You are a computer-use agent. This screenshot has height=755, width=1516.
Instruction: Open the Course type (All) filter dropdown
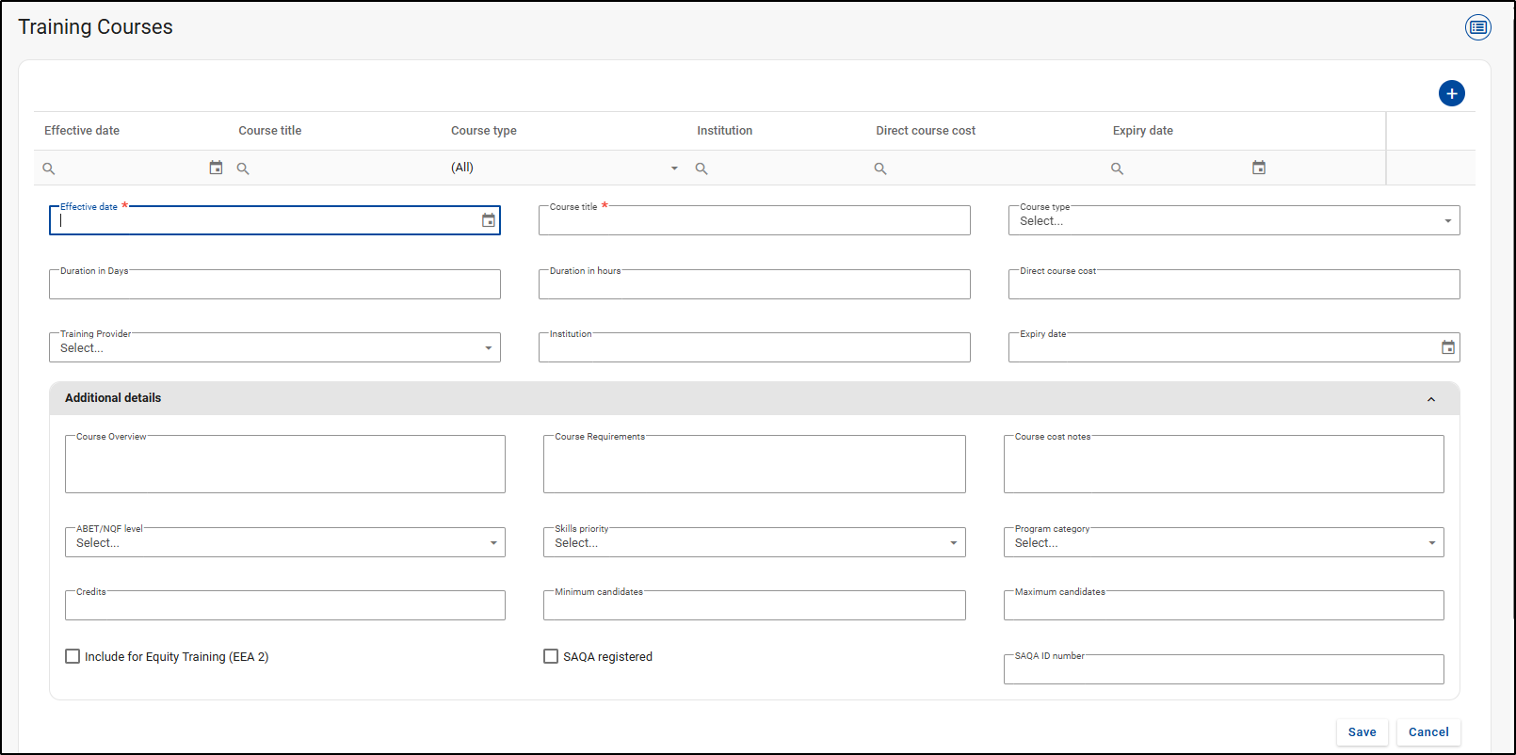click(x=564, y=168)
